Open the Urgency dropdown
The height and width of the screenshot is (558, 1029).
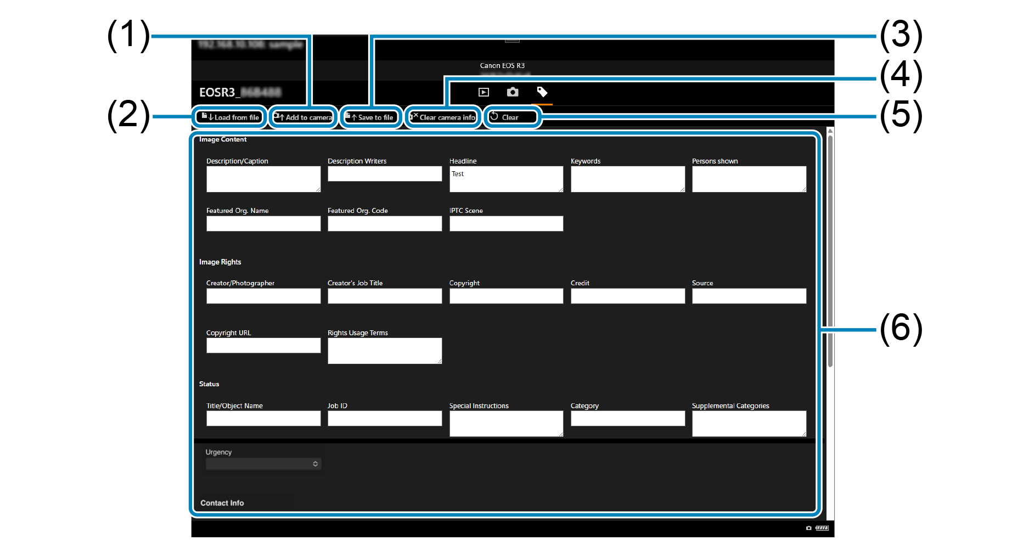(x=263, y=464)
